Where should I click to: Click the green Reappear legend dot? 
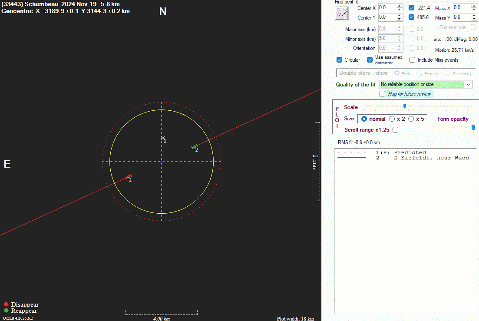point(6,311)
